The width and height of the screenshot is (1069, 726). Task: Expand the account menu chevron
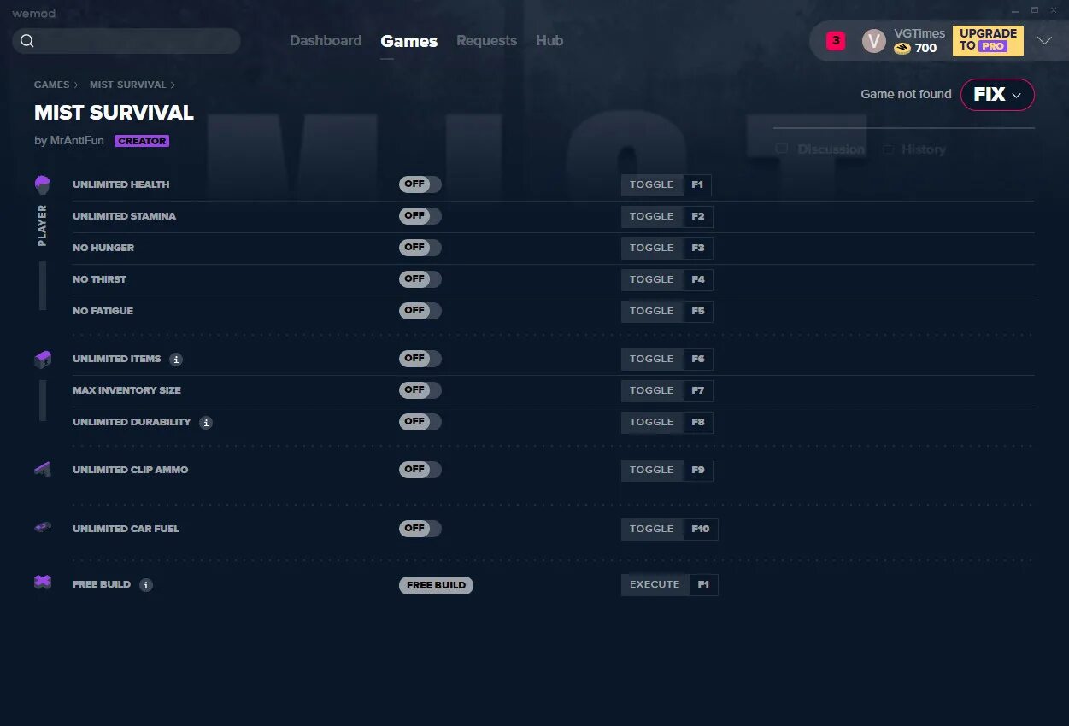pos(1044,41)
